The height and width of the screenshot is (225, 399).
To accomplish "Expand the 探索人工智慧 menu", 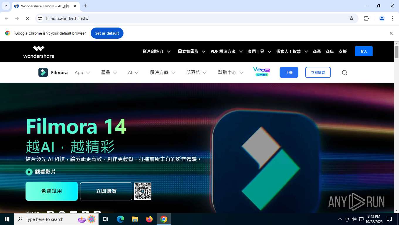I will 292,51.
